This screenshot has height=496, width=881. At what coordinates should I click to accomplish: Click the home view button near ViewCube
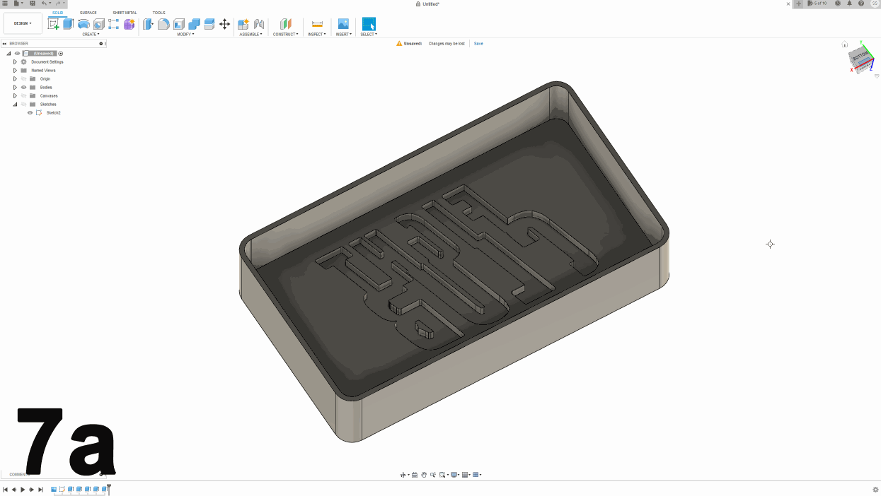click(845, 44)
